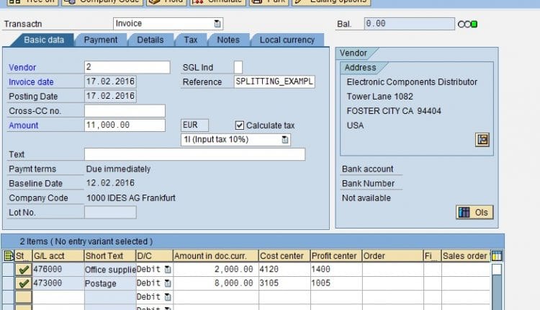Select row selector for 476000 line
This screenshot has height=310, width=540.
click(8, 270)
